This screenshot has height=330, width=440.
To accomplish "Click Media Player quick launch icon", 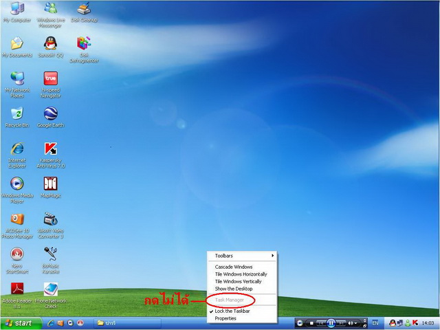I will coord(70,323).
